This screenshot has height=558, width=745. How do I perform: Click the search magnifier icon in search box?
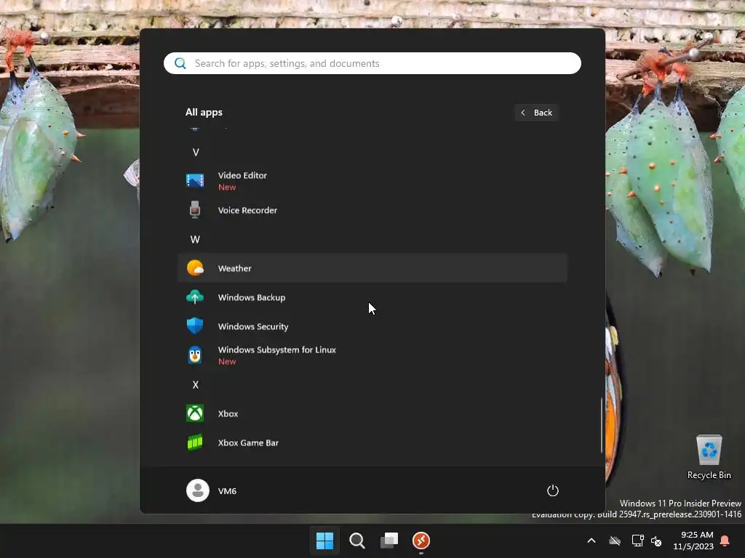180,63
